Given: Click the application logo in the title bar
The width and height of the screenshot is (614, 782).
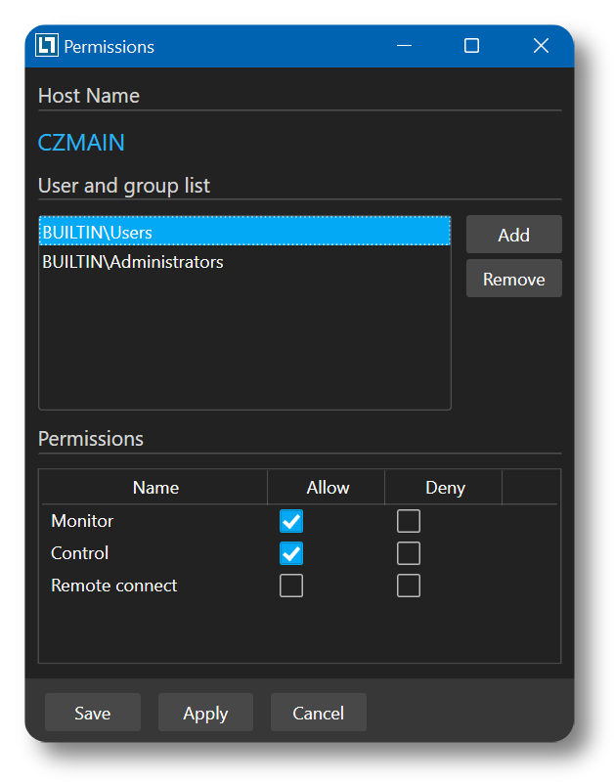Looking at the screenshot, I should (x=44, y=46).
